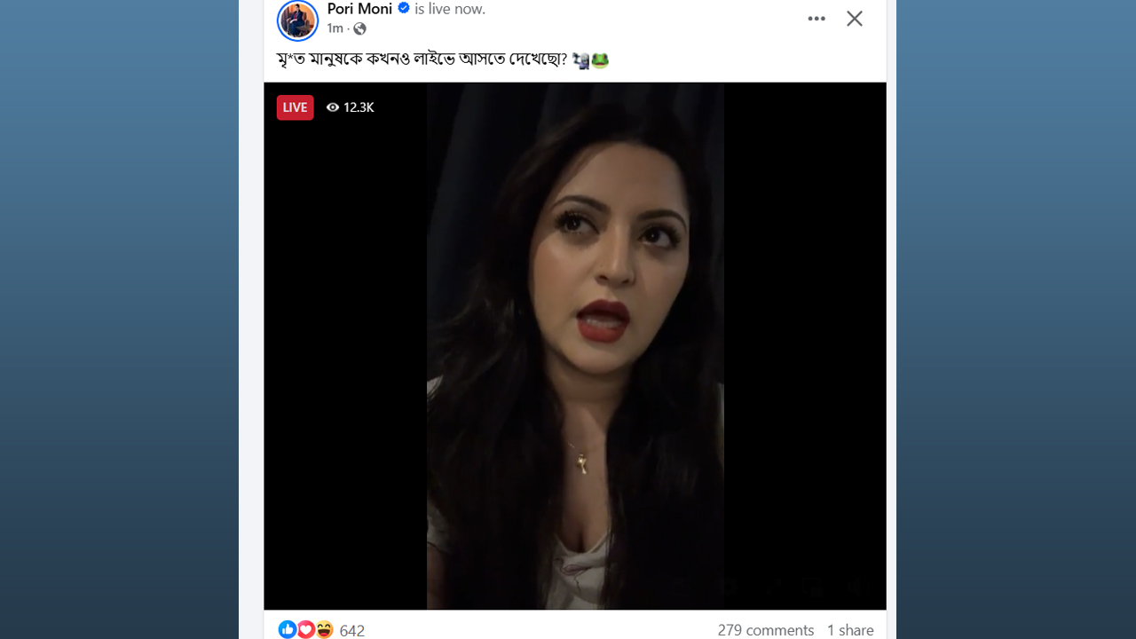Click the frog emoji in caption
This screenshot has width=1136, height=639.
(600, 60)
